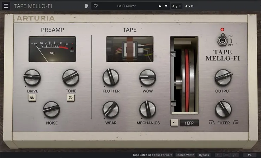Screen dimensions: 261x158
Task: Open the 1 BAR stop duration selector
Action: pyautogui.click(x=189, y=123)
